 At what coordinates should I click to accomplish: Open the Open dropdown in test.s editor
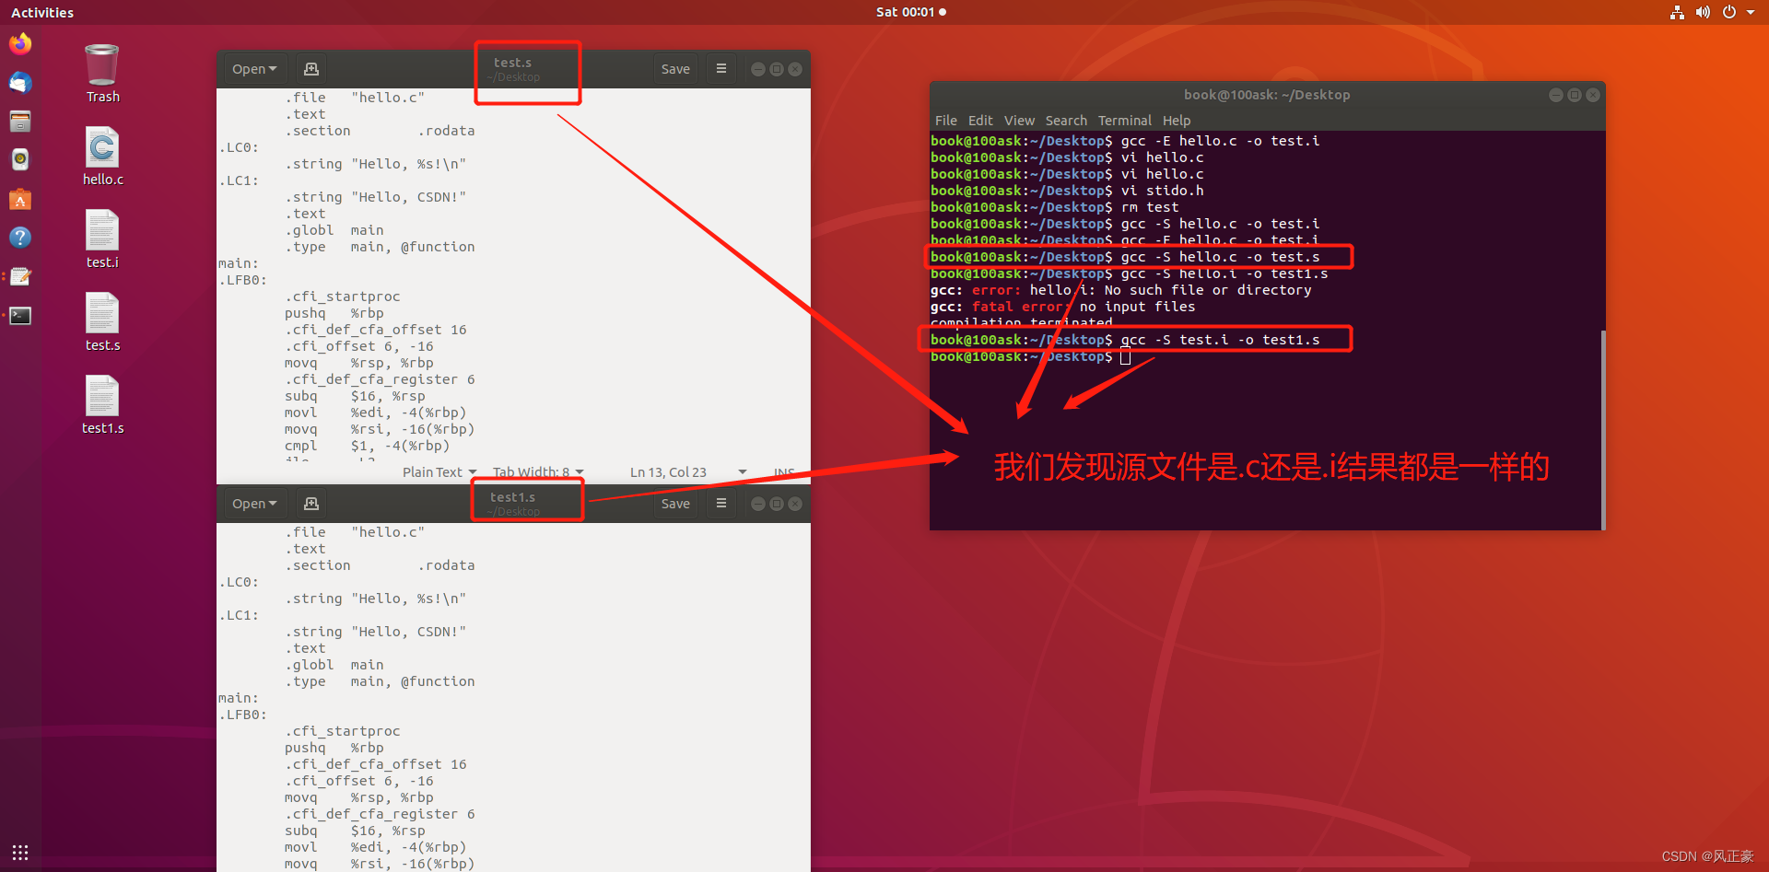(x=253, y=69)
